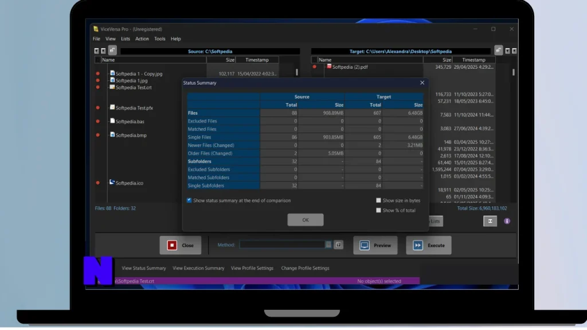Click red status dot beside Softpedia 1 - Copy.jpg
Screen dimensions: 587x330
97,74
